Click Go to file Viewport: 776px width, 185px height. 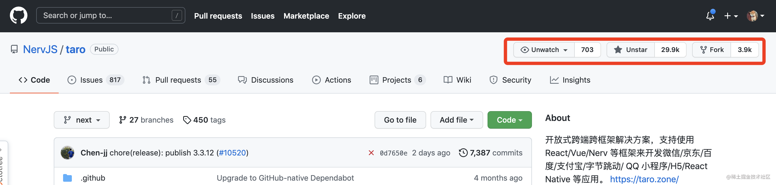400,120
